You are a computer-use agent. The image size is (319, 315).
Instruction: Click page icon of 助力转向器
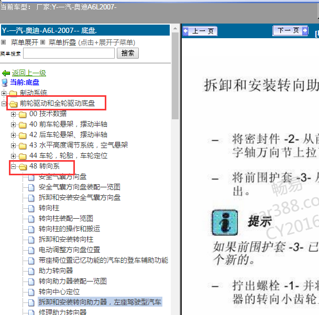[x=31, y=271]
